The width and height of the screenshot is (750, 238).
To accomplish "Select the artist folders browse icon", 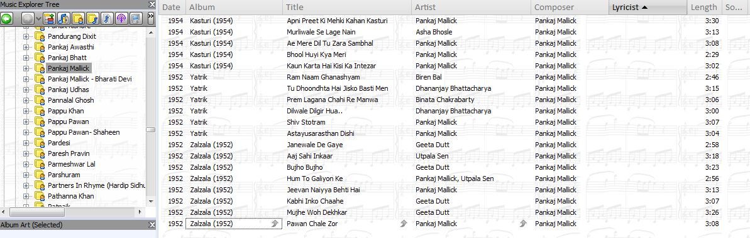I will click(79, 19).
